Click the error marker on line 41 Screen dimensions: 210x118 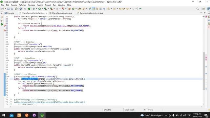5,26
